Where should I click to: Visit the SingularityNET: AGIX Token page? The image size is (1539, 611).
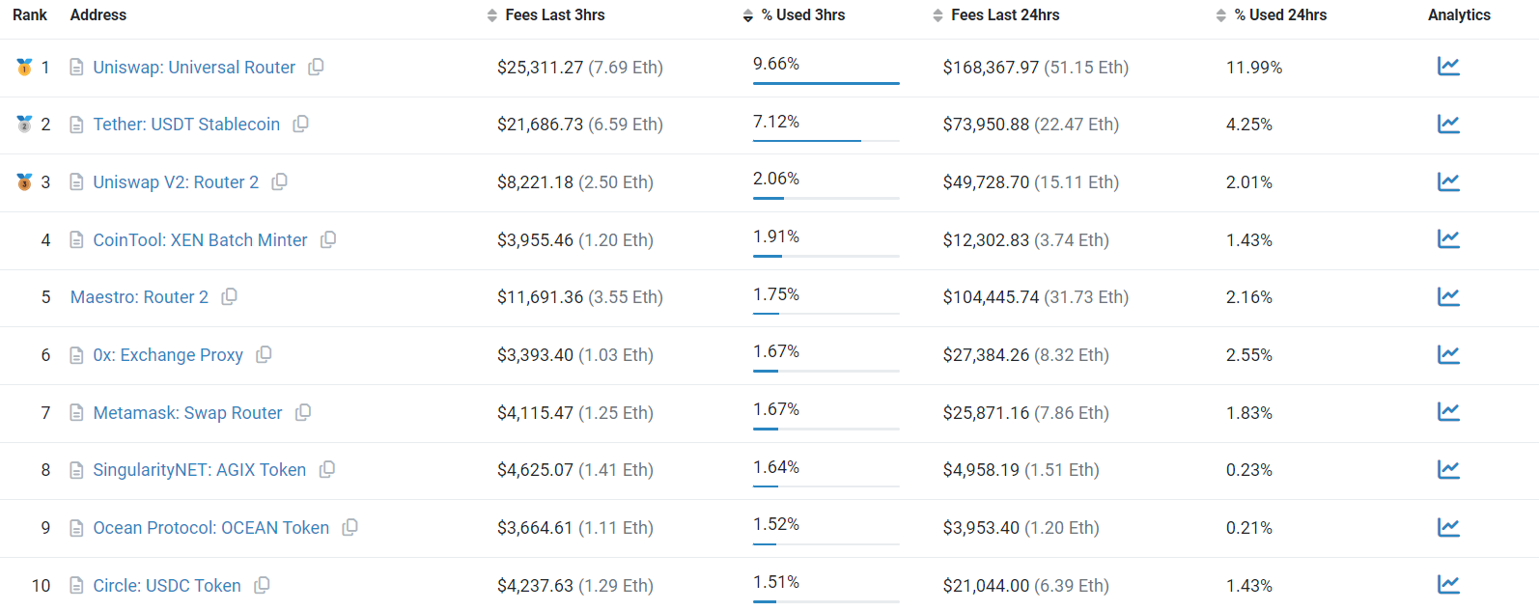[x=199, y=470]
